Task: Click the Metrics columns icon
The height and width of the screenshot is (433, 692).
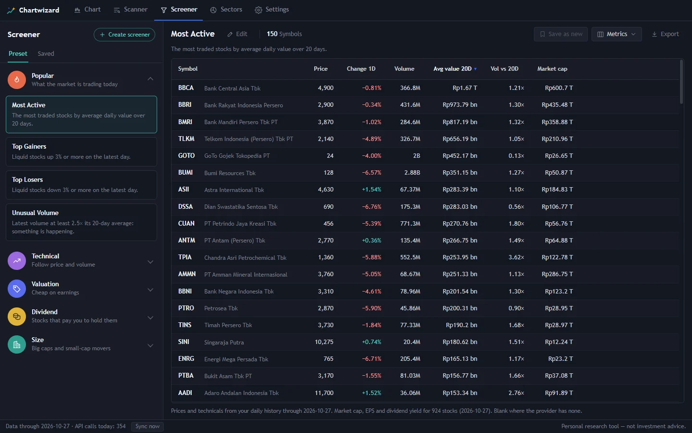Action: pyautogui.click(x=600, y=34)
